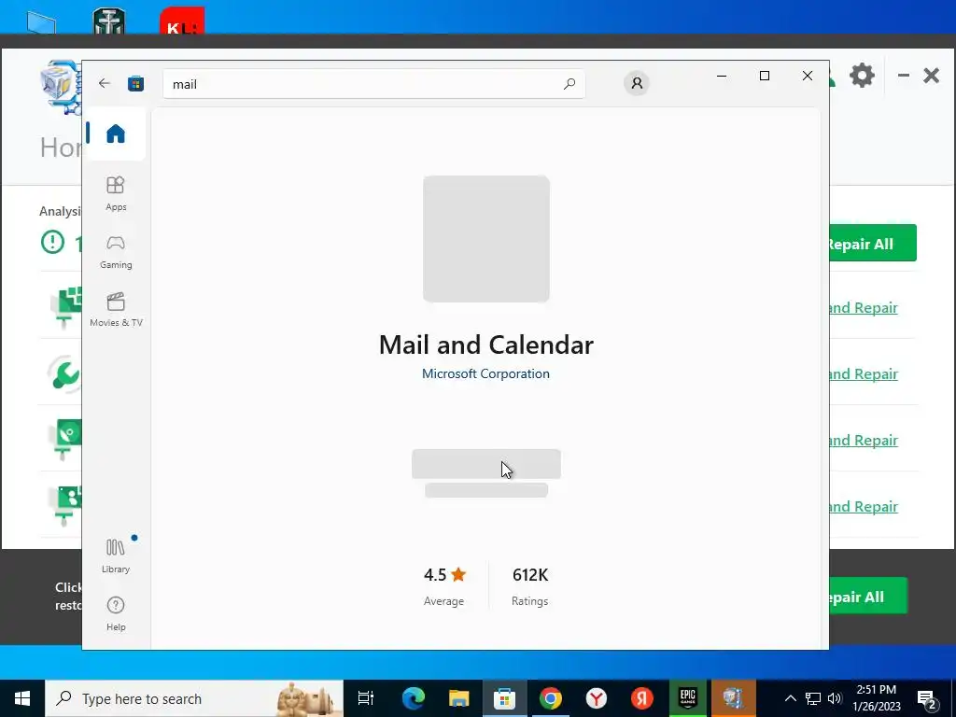This screenshot has height=717, width=956.
Task: Close the background repair tool window
Action: pyautogui.click(x=931, y=76)
